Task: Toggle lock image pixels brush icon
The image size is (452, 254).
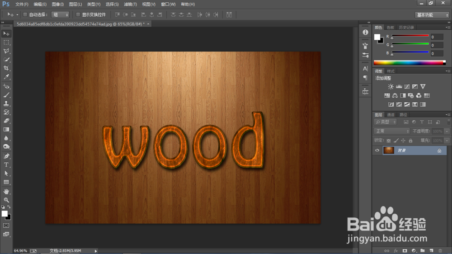Action: 396,141
